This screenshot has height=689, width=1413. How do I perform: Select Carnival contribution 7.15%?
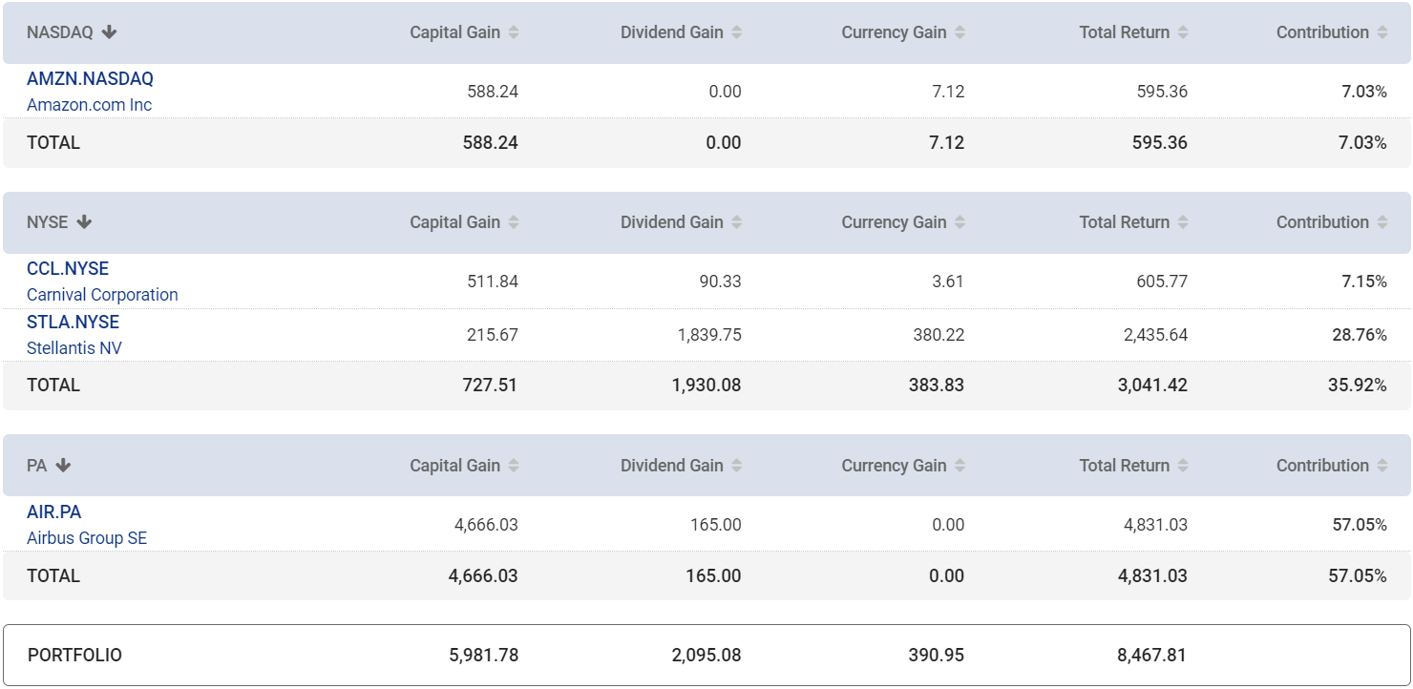coord(1364,282)
